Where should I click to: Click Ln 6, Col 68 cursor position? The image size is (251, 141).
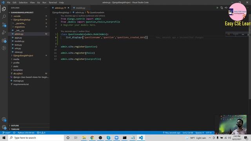pyautogui.click(x=188, y=133)
